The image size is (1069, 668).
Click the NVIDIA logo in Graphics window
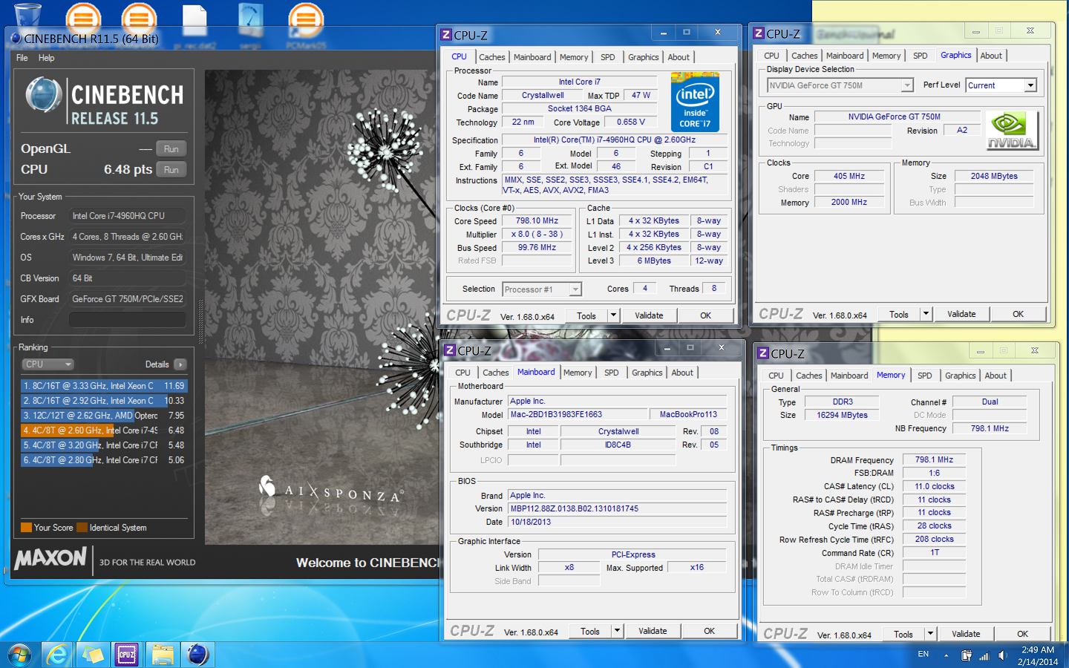[x=1011, y=131]
